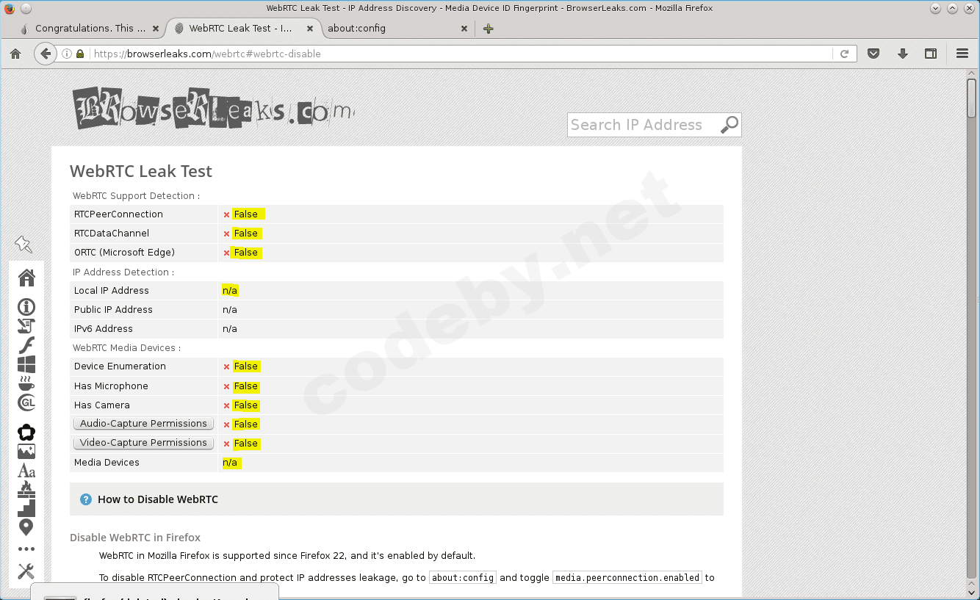Check Video-Capture Permissions
Screen dimensions: 980x600
pos(143,442)
